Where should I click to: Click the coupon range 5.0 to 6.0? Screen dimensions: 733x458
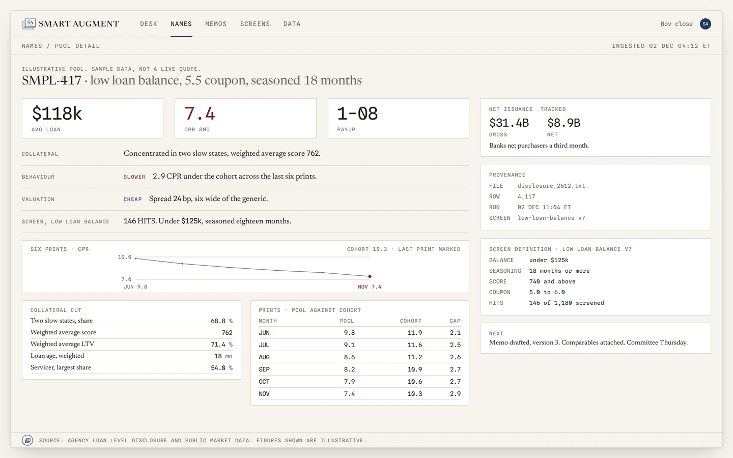[547, 293]
